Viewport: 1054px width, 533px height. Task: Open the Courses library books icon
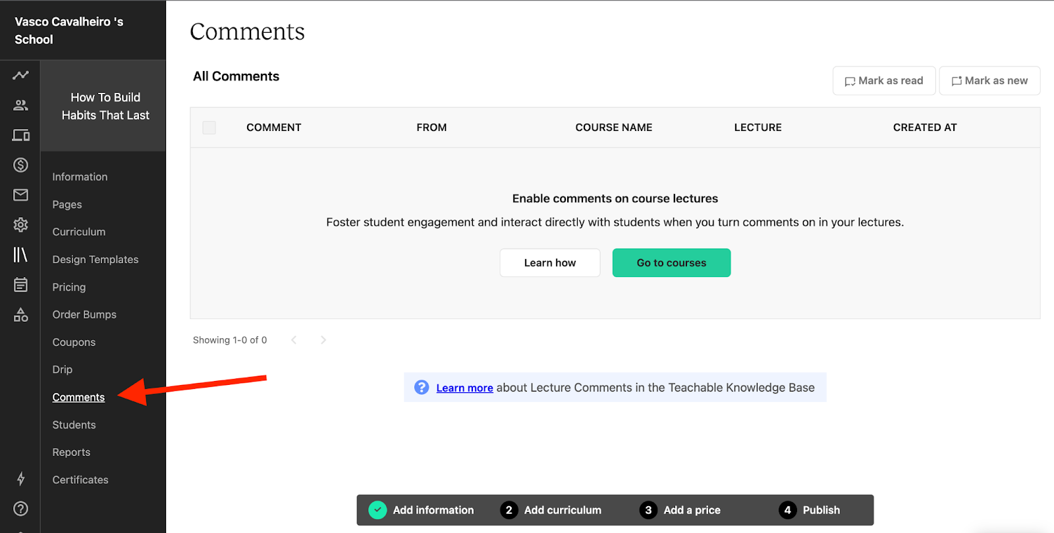pyautogui.click(x=20, y=255)
